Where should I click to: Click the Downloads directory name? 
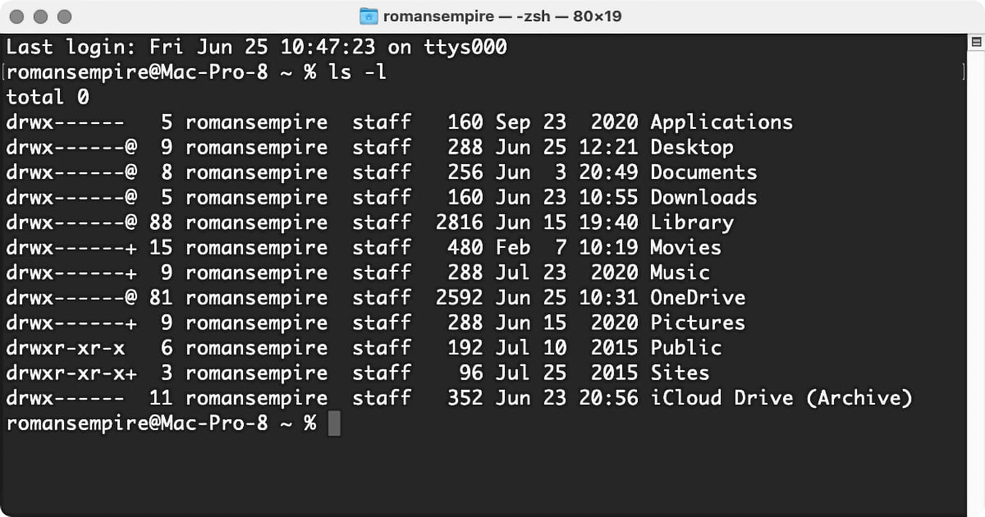point(703,198)
